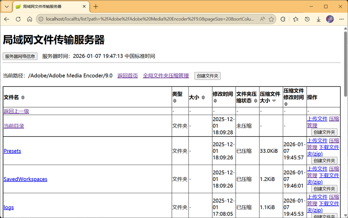The image size is (348, 218).
Task: Open the SavedWorkspaces folder
Action: (x=26, y=179)
